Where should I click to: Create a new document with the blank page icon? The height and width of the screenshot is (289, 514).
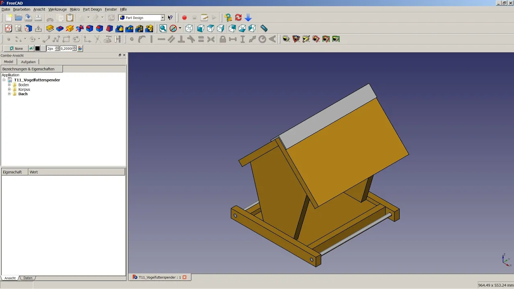(8, 18)
